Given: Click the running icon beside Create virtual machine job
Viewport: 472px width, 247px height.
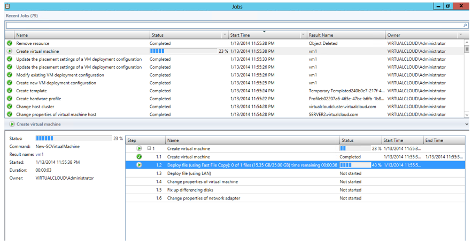Looking at the screenshot, I should 10,51.
